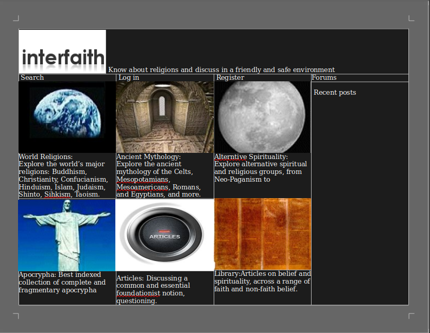Select the ancient scroll manuscript image
430x333 pixels.
[x=262, y=234]
